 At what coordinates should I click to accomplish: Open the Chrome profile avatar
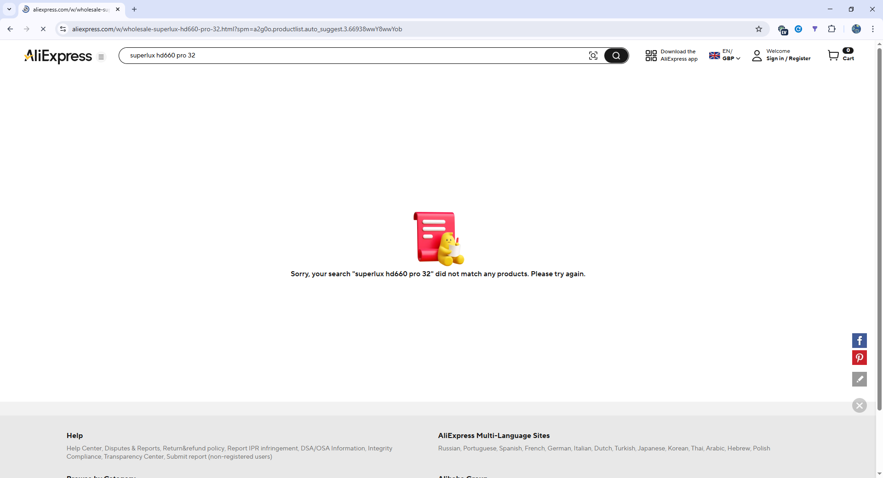click(x=856, y=29)
